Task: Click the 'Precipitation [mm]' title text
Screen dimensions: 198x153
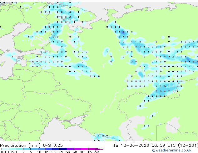Action: click(20, 146)
